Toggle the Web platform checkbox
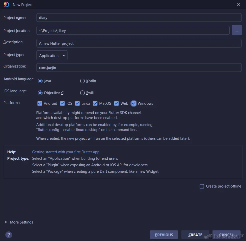This screenshot has width=246, height=241. click(x=116, y=103)
